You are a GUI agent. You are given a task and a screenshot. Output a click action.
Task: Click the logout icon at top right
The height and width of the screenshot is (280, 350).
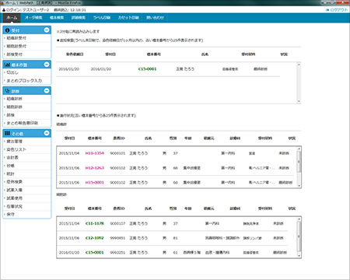coord(327,10)
